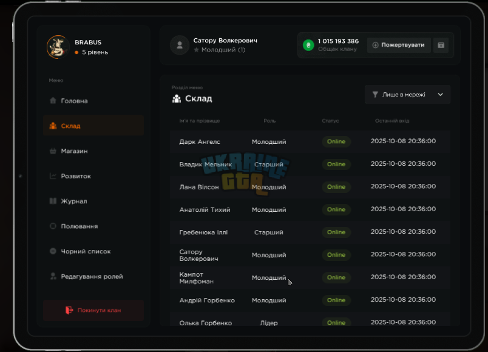Click the Лідер role of Олька Горбенко

coord(269,323)
